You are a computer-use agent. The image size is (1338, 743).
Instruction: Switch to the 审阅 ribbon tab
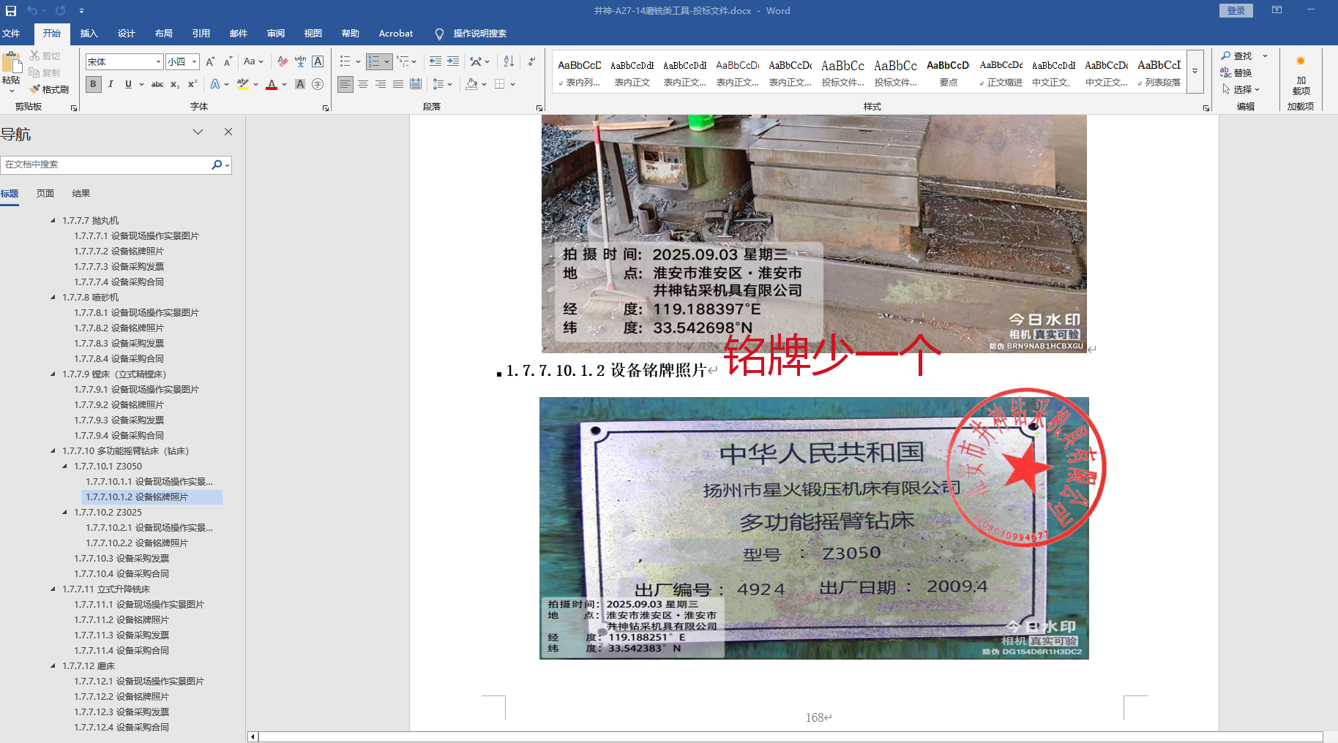(x=276, y=34)
